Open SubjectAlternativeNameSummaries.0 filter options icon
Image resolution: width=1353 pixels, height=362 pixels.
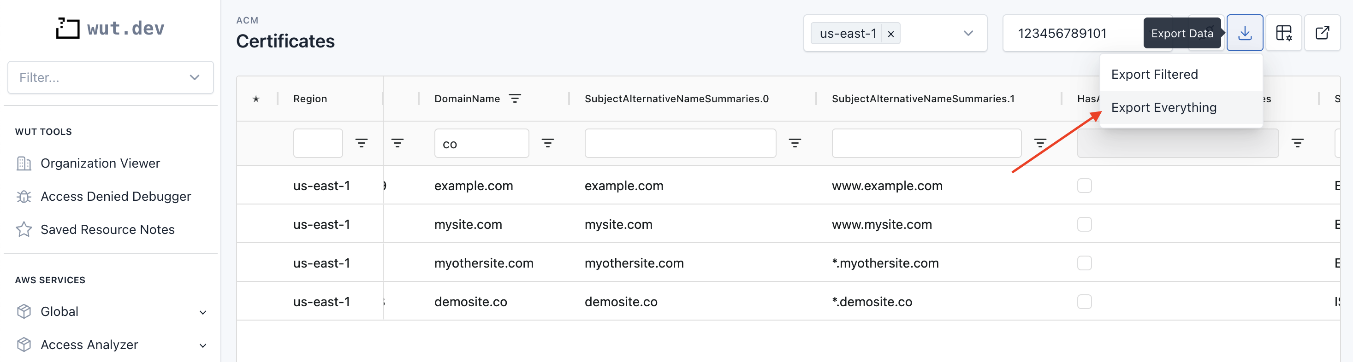click(x=795, y=143)
